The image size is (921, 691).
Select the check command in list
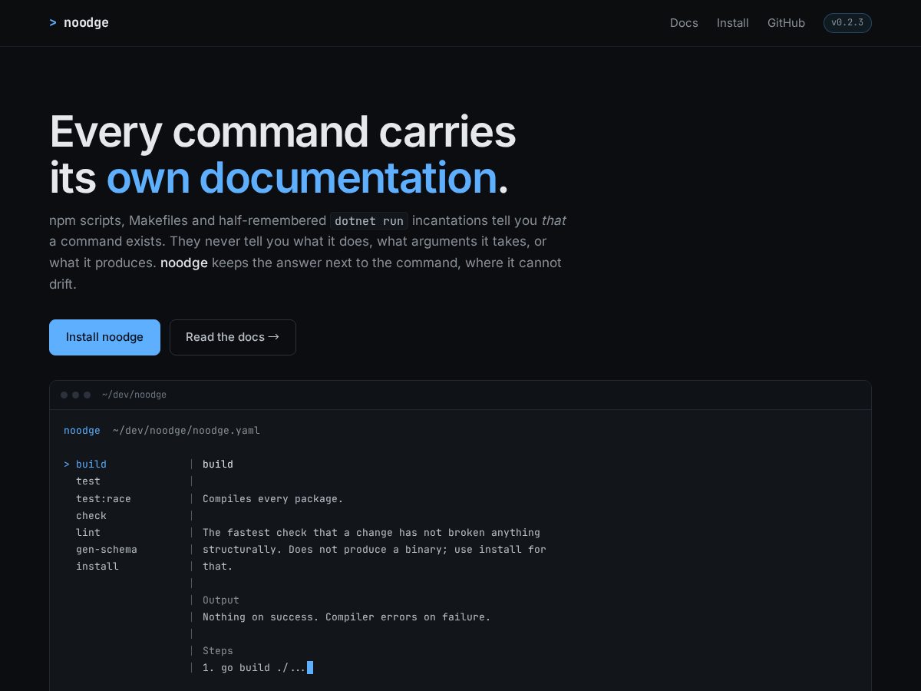coord(91,516)
